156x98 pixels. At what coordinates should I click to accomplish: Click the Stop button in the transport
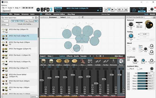click(109, 10)
